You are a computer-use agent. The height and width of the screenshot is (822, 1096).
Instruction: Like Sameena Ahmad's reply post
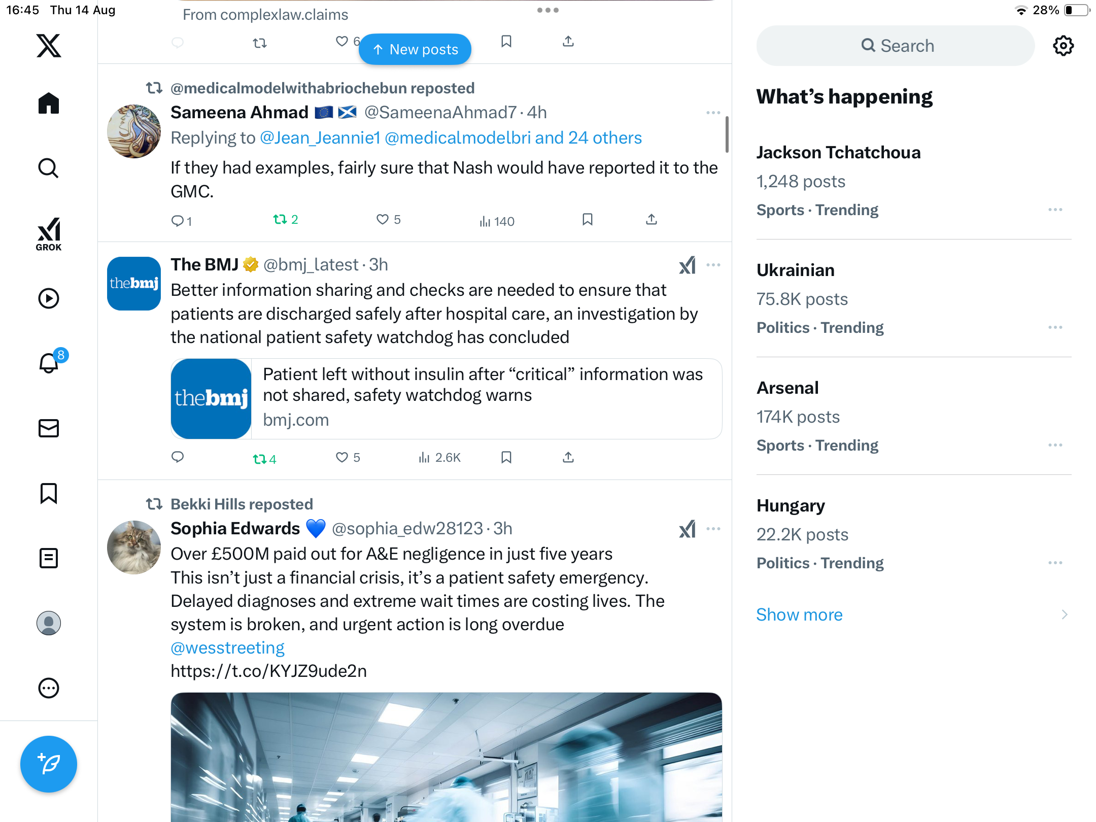click(383, 219)
